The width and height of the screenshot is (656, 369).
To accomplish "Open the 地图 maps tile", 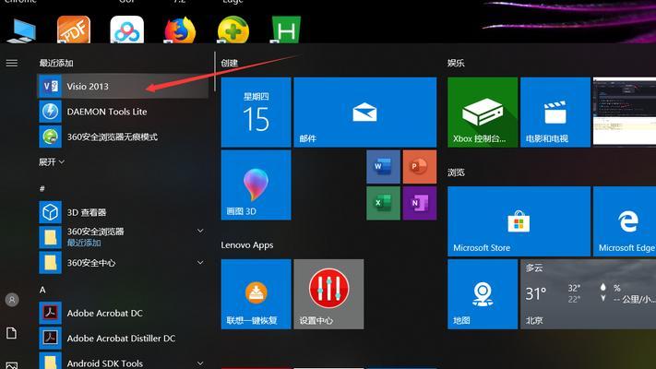I will click(483, 294).
